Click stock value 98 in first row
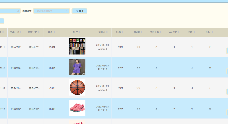Viewport: 228px width, 124px height. [x=210, y=47]
